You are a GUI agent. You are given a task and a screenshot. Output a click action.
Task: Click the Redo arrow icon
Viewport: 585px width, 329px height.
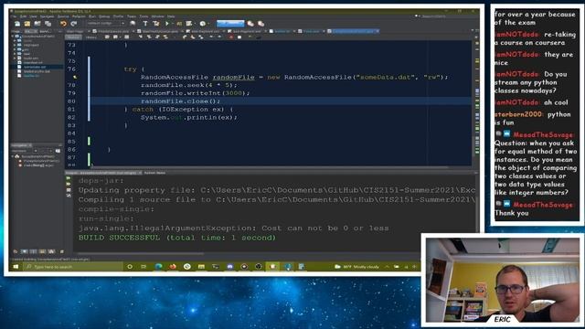coord(73,24)
